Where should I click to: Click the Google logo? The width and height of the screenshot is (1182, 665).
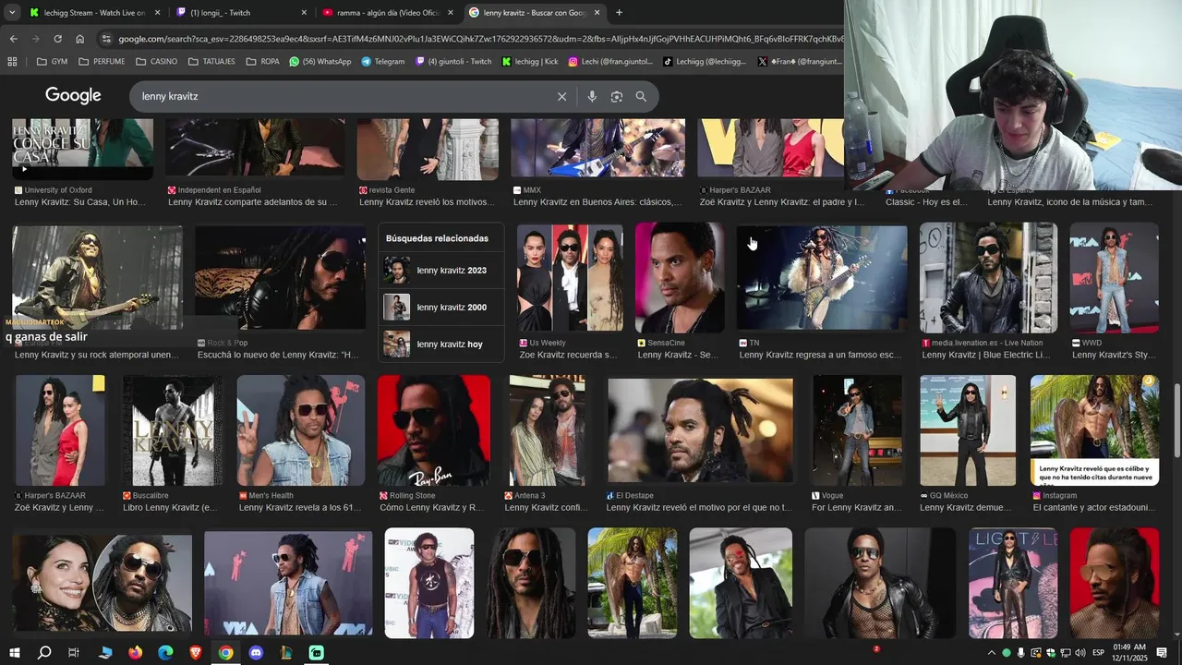tap(73, 95)
